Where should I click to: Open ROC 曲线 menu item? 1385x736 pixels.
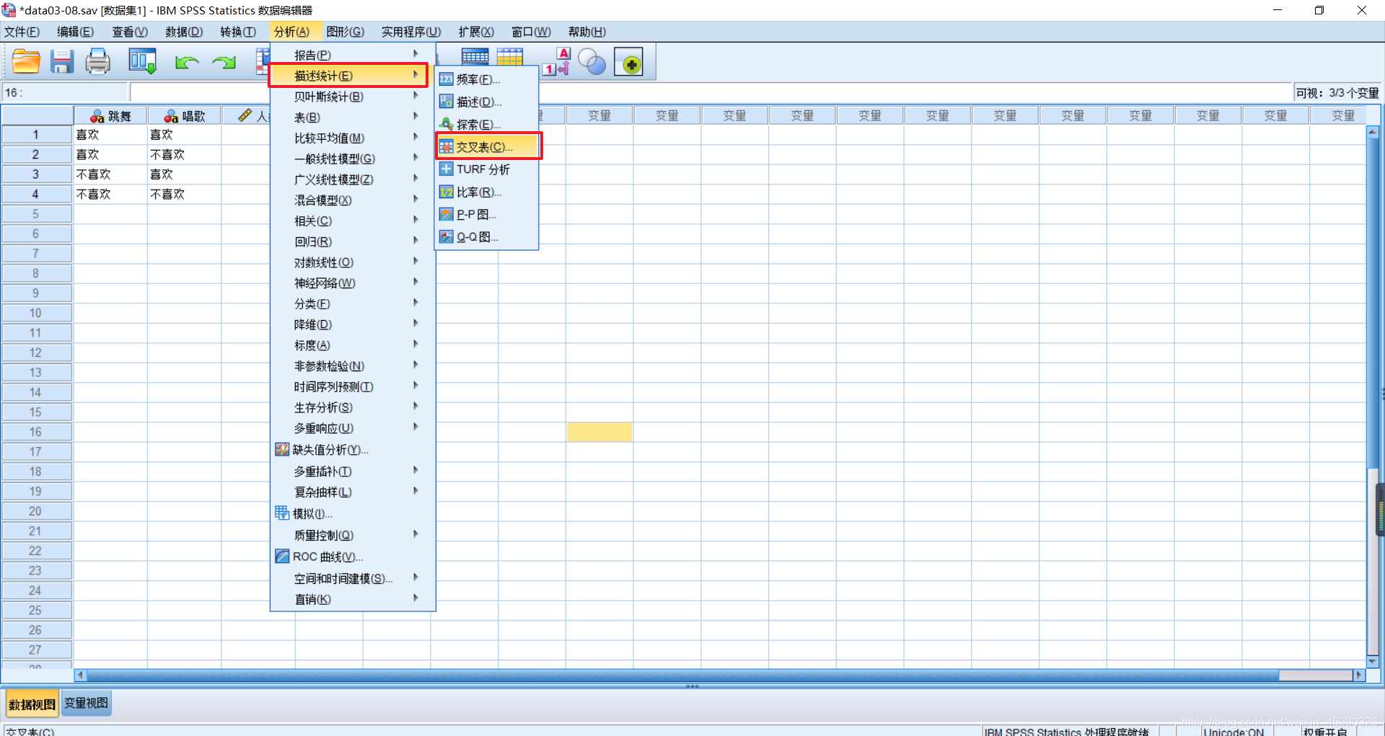coord(353,557)
